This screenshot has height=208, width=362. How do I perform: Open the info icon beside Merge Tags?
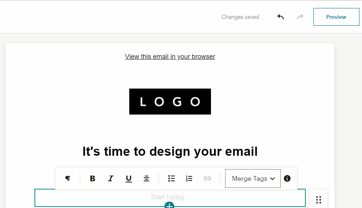pos(287,179)
